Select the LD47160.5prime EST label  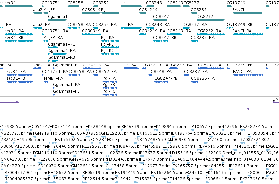click(221, 140)
